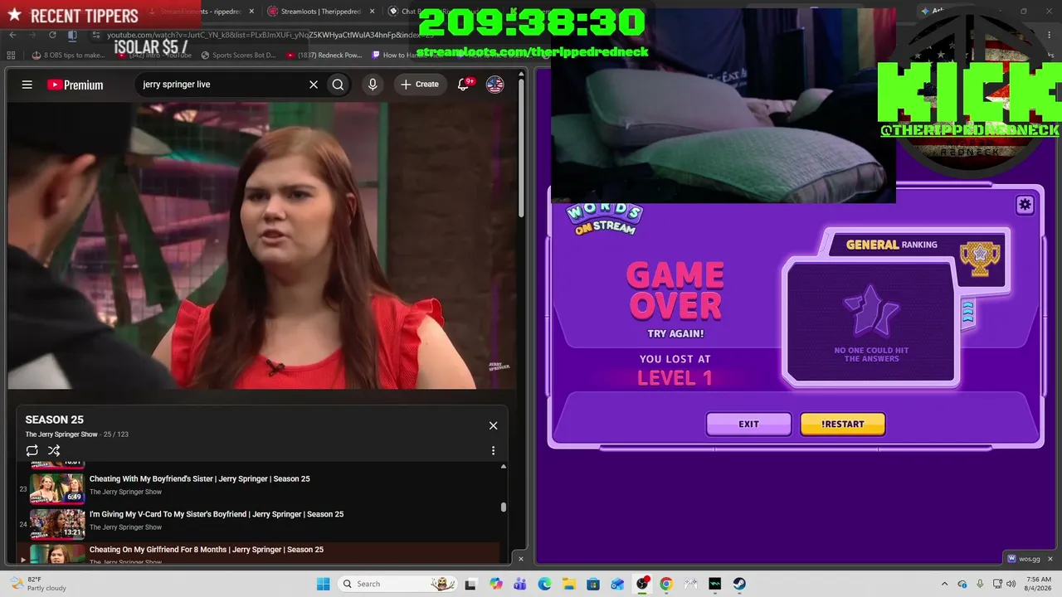The height and width of the screenshot is (597, 1062).
Task: Open Task View from taskbar
Action: pos(470,584)
